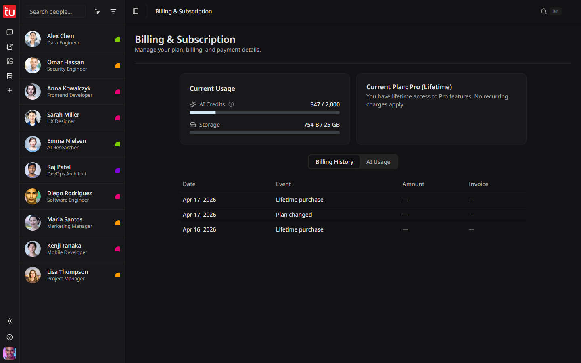Open the dashboard grid sidebar icon

click(10, 61)
